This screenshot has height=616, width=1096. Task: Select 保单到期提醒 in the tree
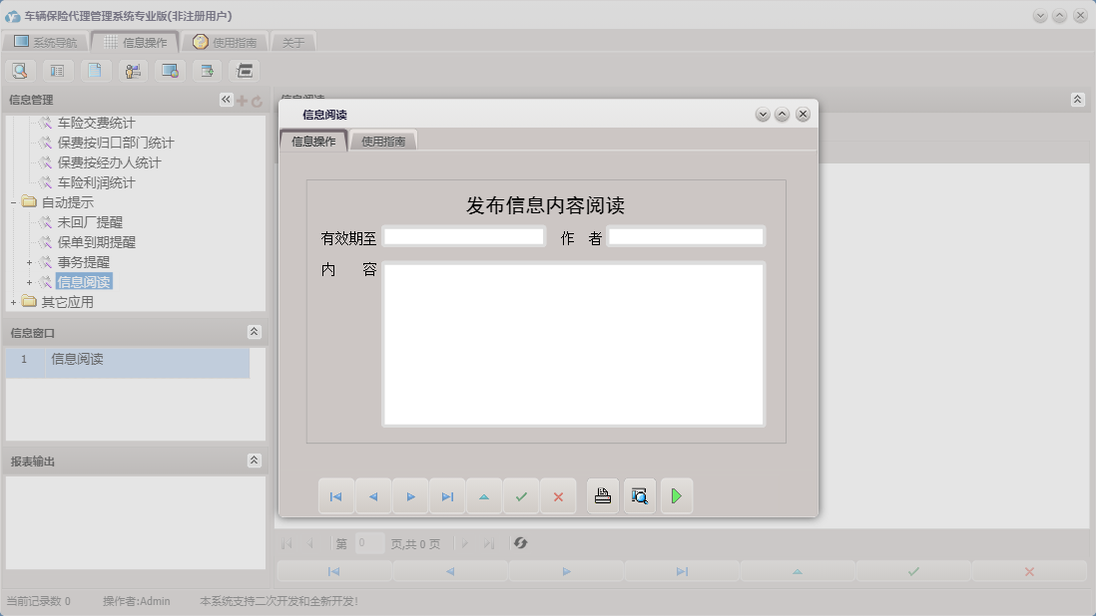pos(96,243)
